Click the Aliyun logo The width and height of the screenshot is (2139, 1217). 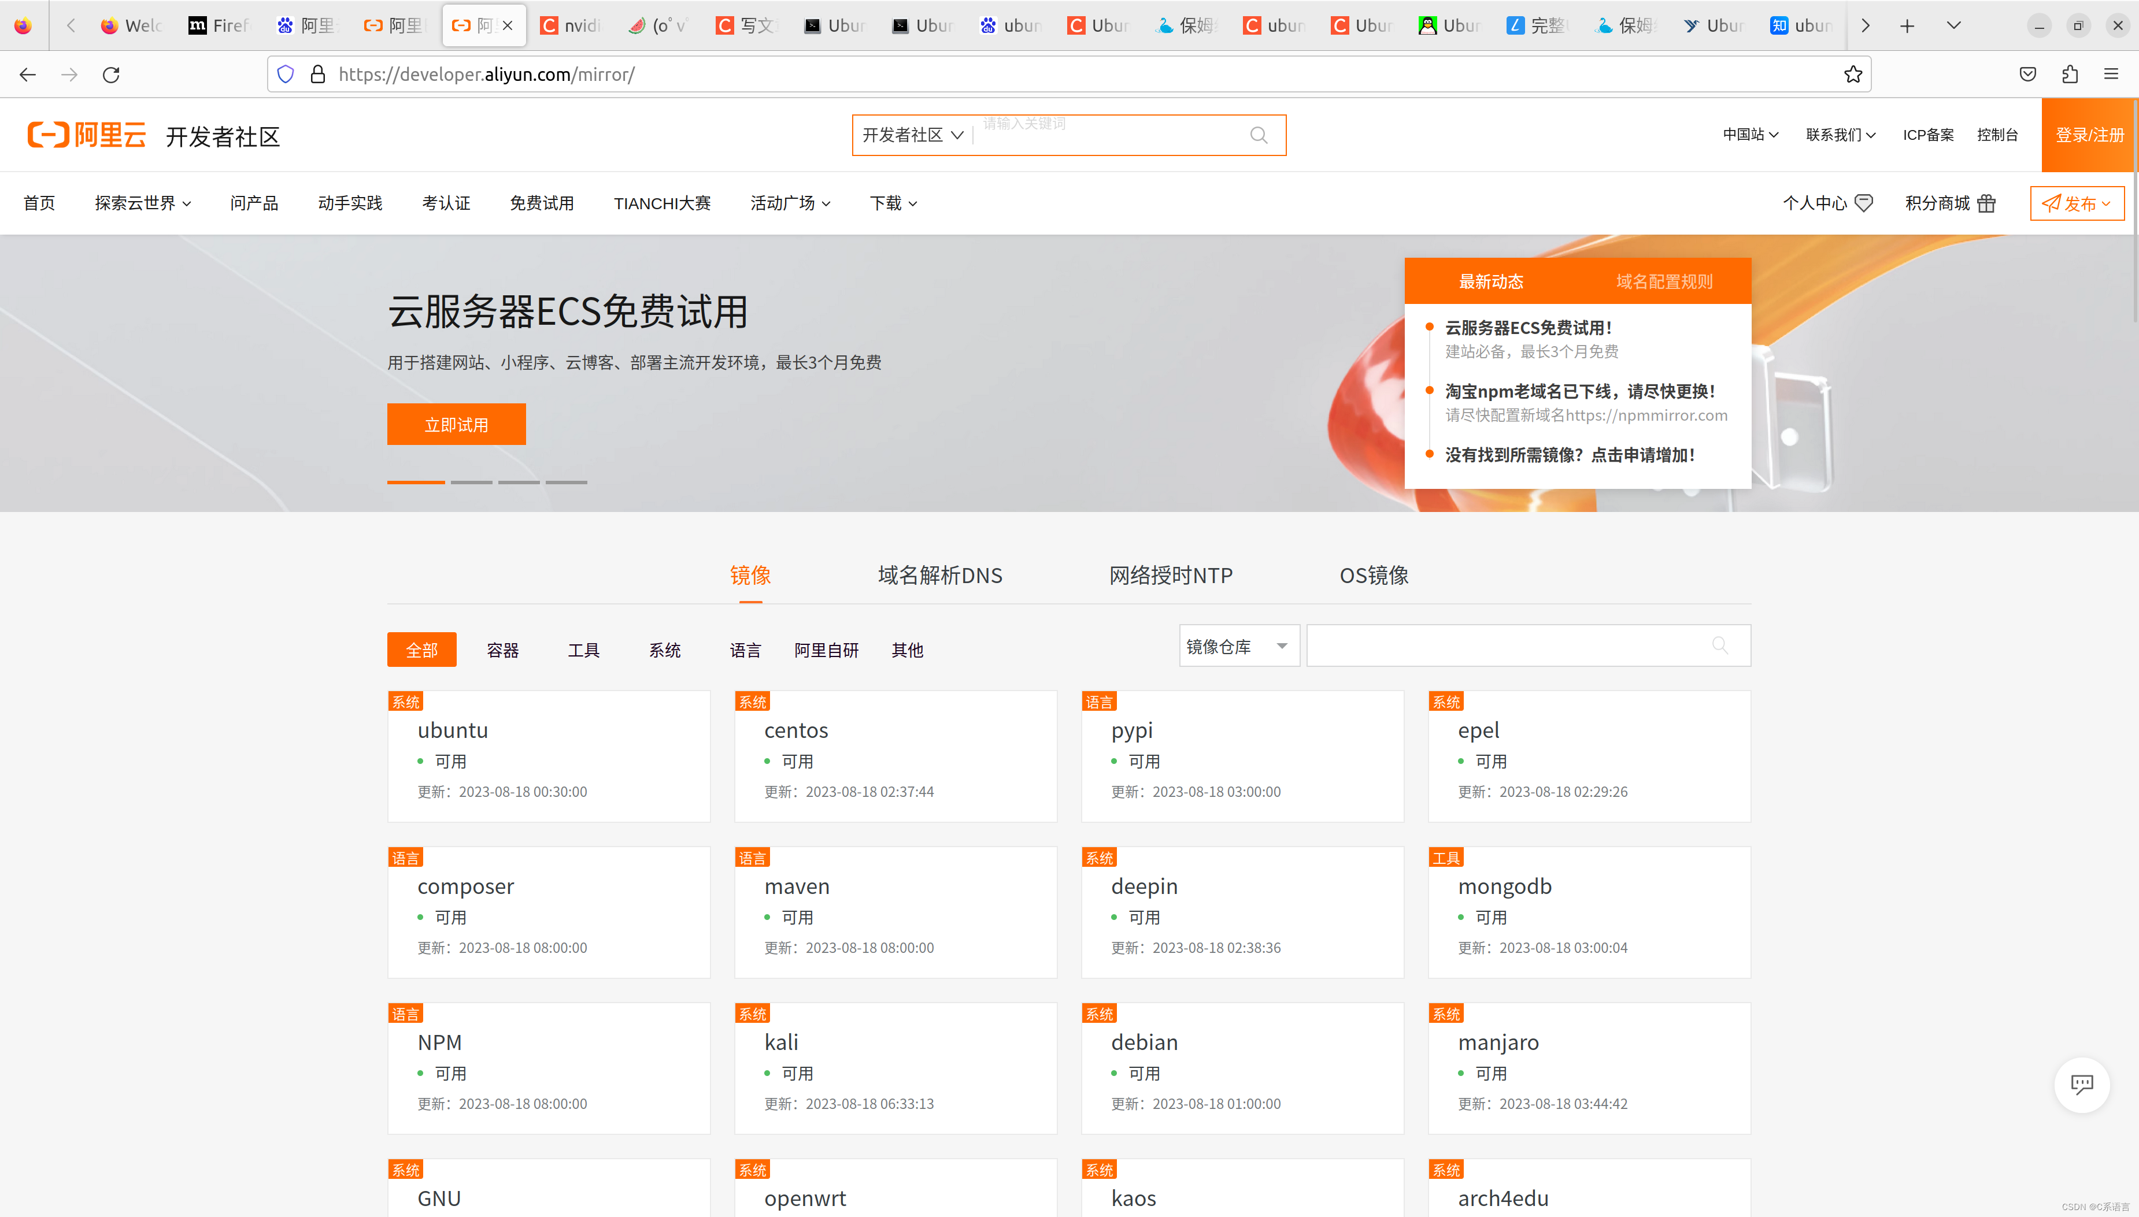coord(86,135)
